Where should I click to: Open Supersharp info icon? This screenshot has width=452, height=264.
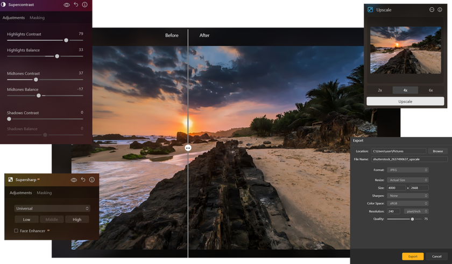[x=92, y=180]
